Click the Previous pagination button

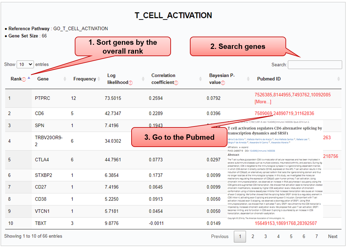point(220,236)
